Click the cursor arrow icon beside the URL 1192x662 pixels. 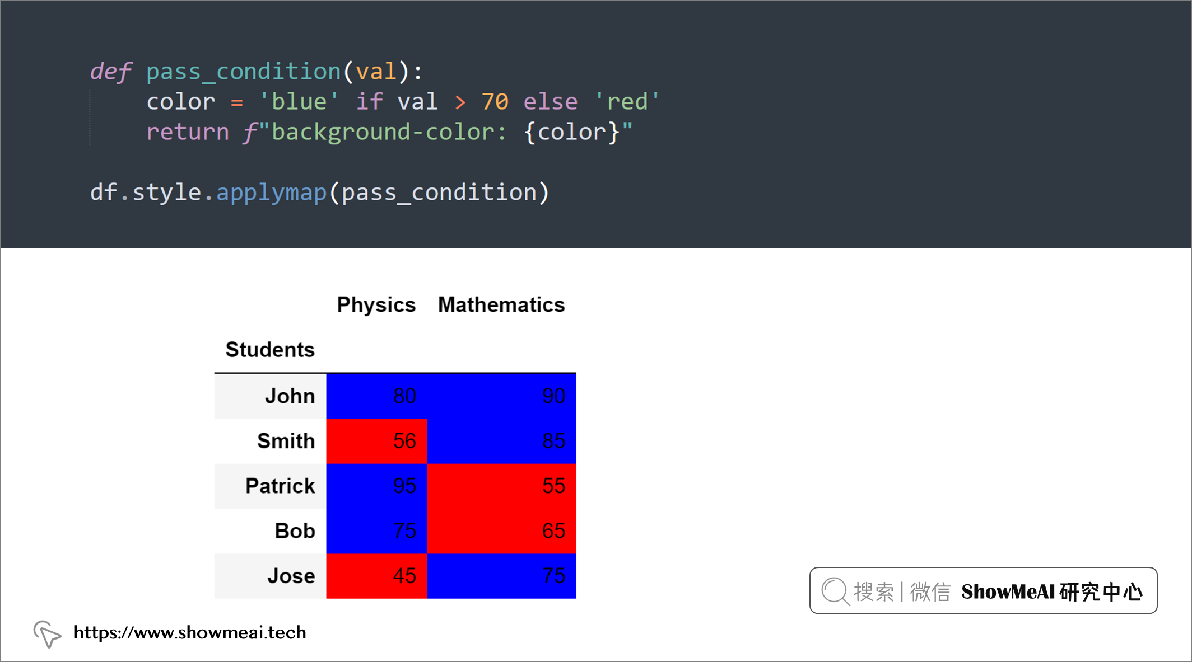47,633
